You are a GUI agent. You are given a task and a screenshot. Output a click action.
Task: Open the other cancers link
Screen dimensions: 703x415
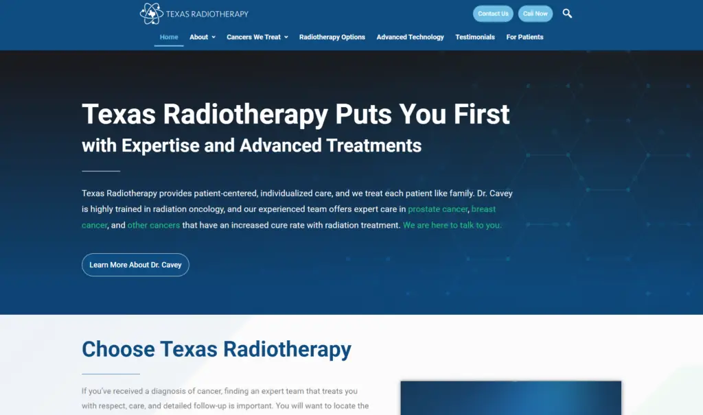pyautogui.click(x=153, y=226)
